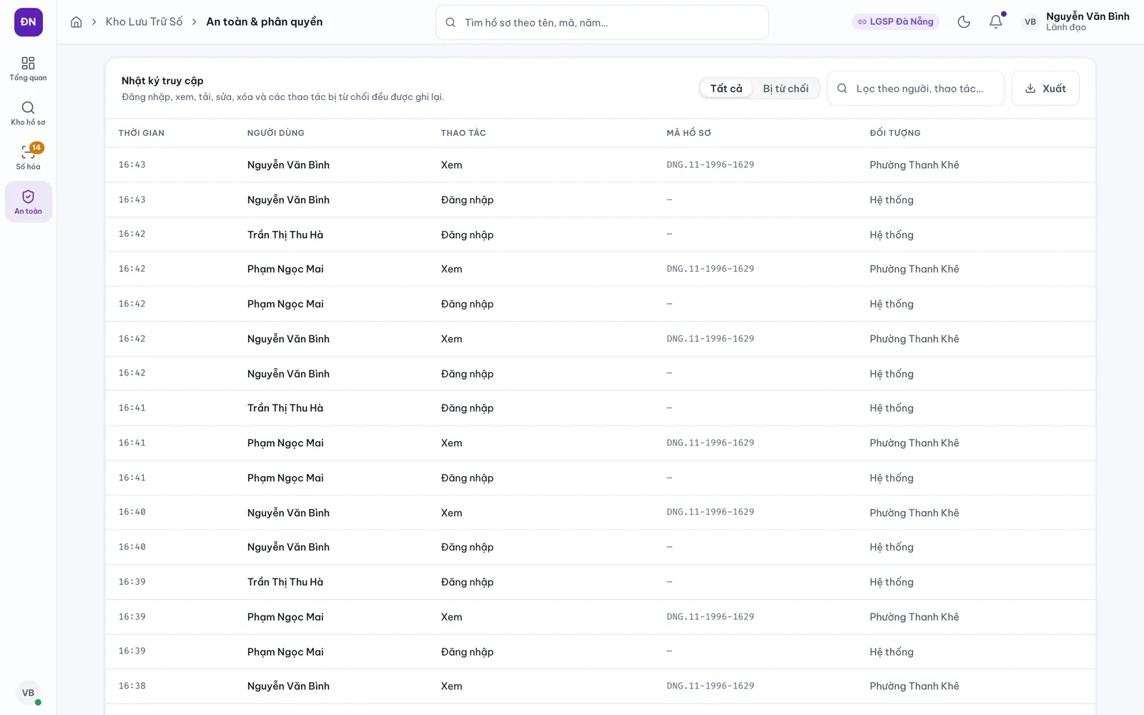Screen dimensions: 1144x715
Task: Click Trần Thị Thu Hà in the 16:39 row
Action: [x=285, y=582]
